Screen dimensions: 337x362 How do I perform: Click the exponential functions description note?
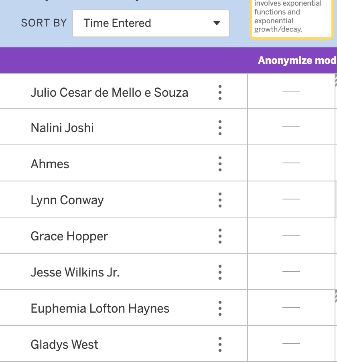tap(291, 17)
